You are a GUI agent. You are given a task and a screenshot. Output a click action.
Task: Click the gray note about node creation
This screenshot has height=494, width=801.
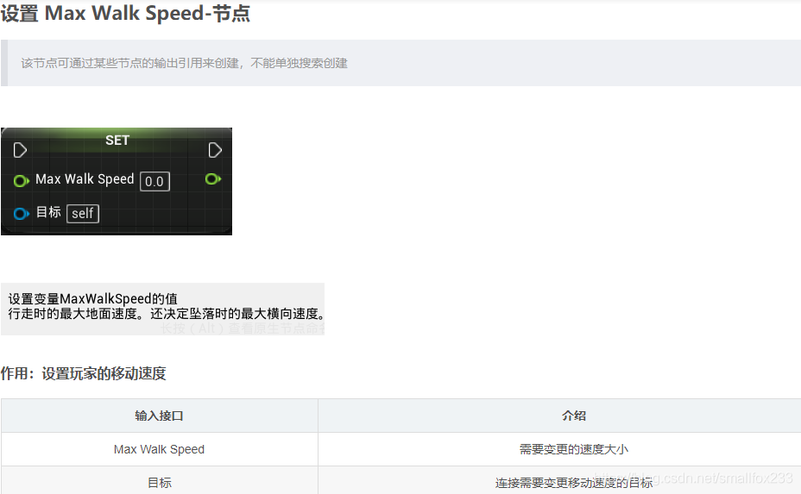coord(401,63)
